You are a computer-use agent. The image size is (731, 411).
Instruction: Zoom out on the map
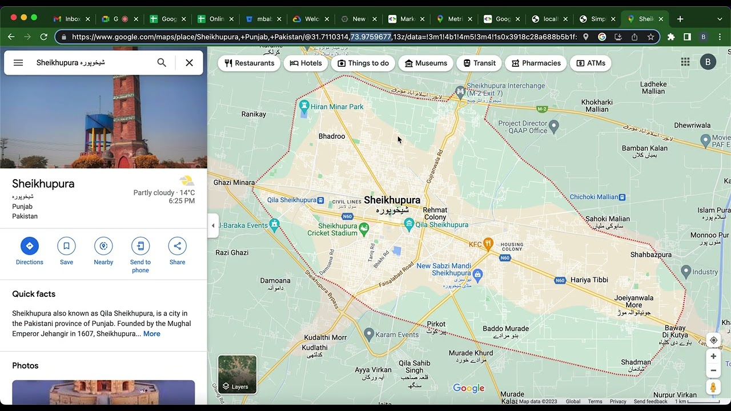713,370
